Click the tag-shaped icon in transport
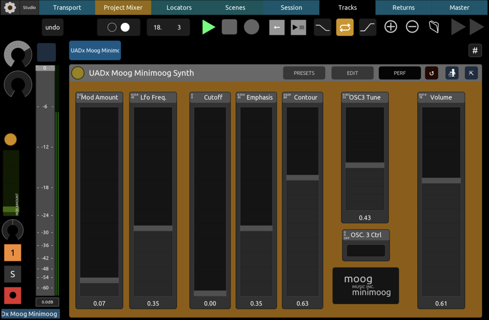Screen dimensions: 489x320 (x=434, y=27)
